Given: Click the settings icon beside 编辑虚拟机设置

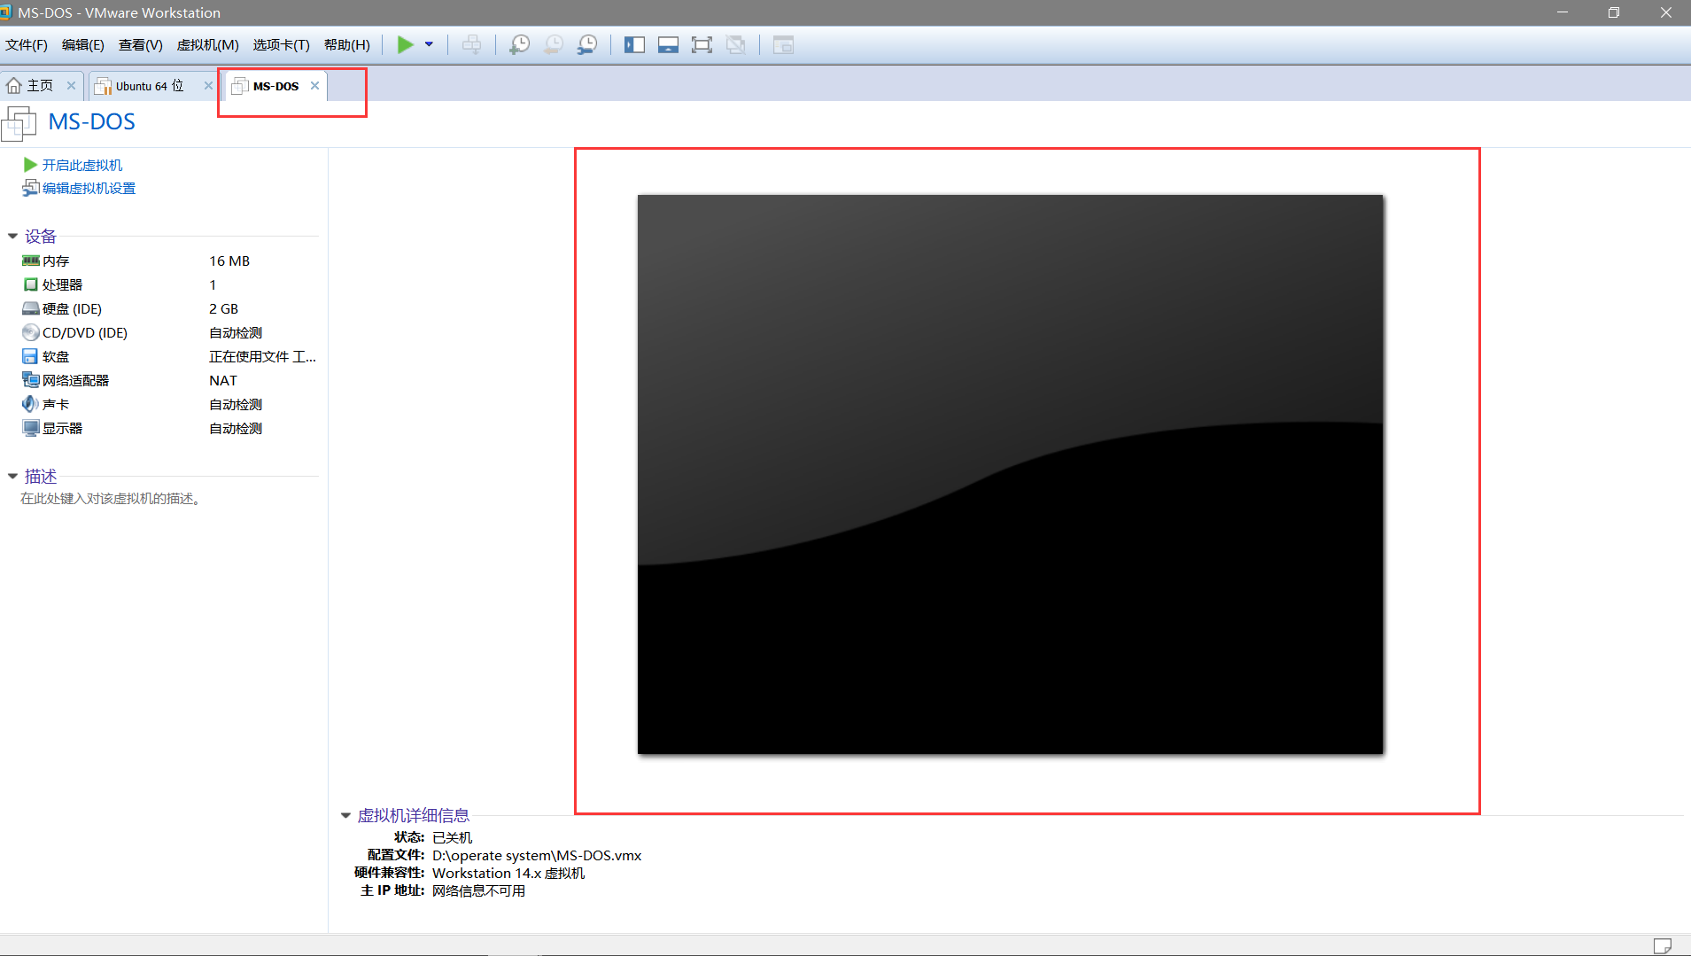Looking at the screenshot, I should coord(31,188).
